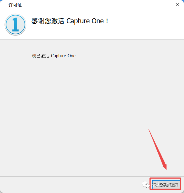Click the blue numeral 1 in logo

15,24
